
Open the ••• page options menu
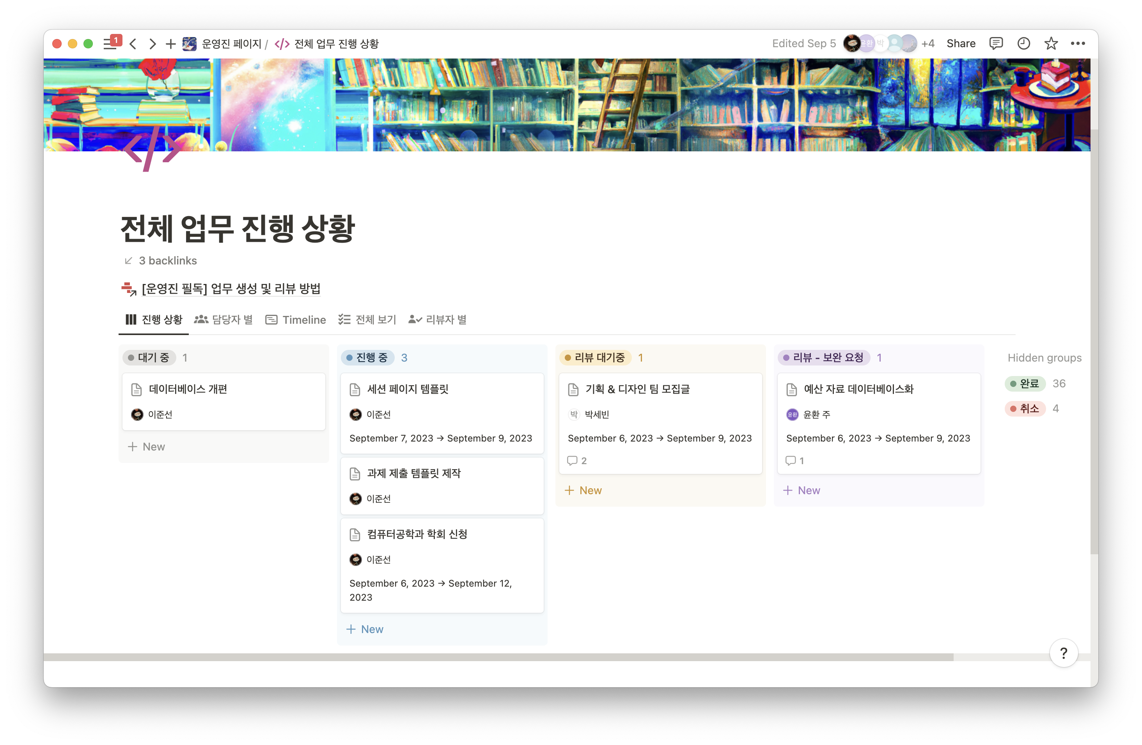tap(1078, 43)
